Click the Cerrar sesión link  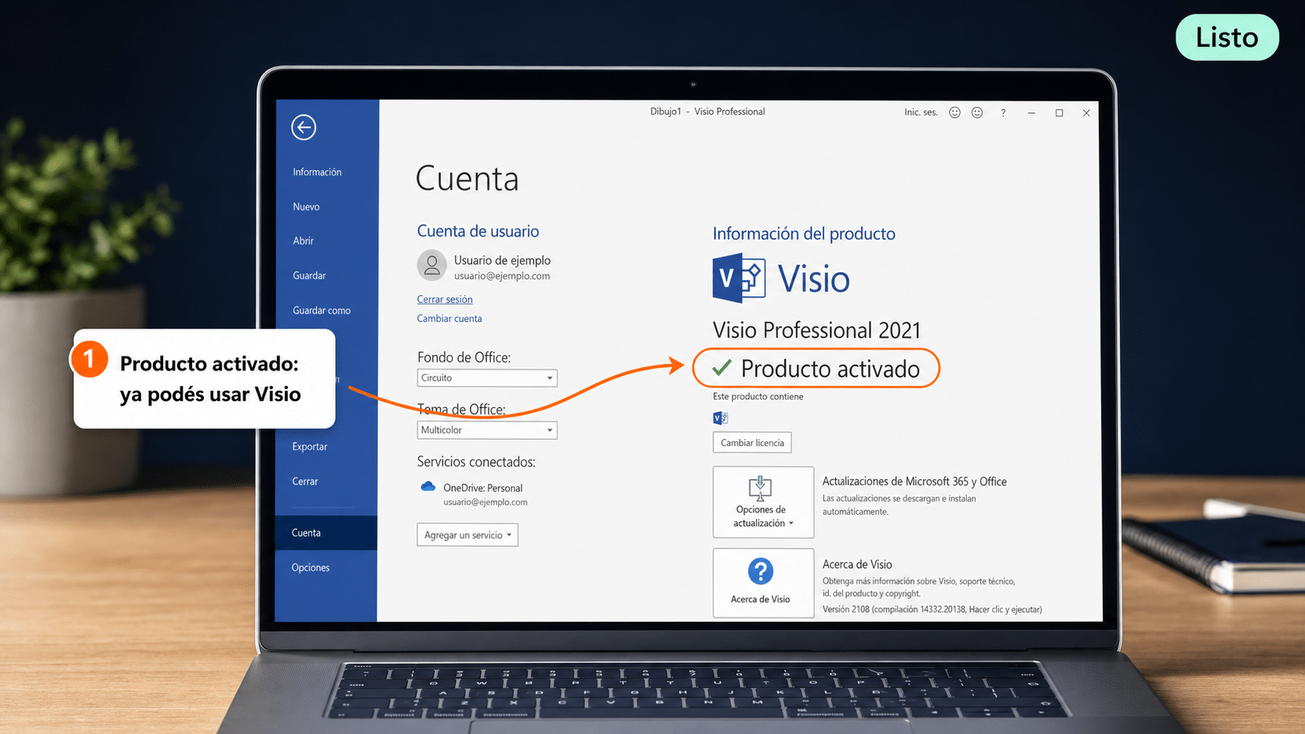(x=445, y=300)
